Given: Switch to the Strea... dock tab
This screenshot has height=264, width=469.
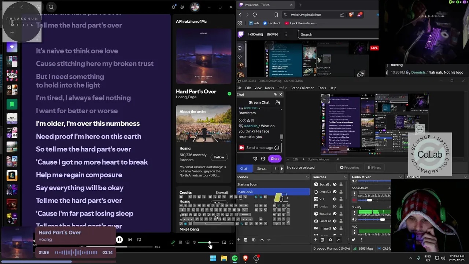Looking at the screenshot, I should coord(262,169).
